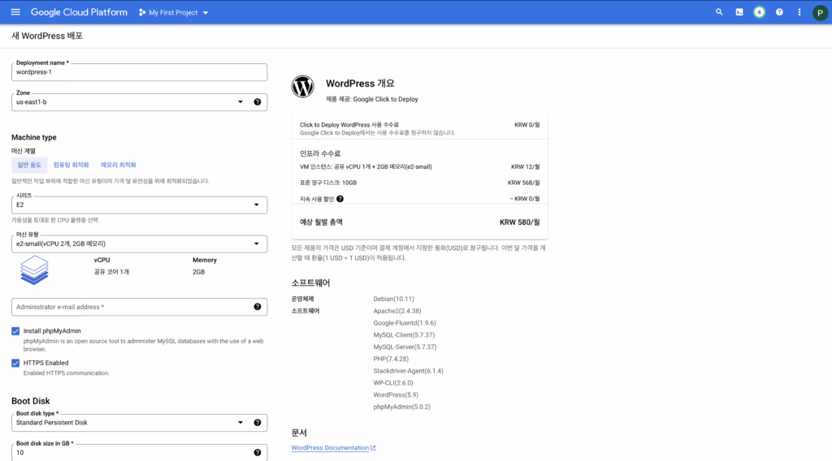Select the 메모리 최적화 tab

tap(119, 166)
